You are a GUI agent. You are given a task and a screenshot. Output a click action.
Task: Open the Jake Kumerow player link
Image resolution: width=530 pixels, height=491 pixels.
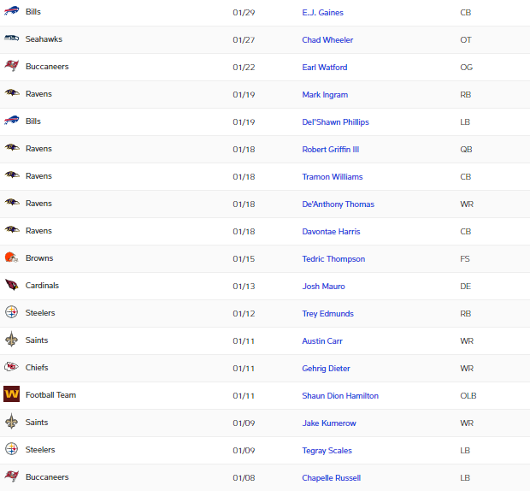[x=329, y=423]
